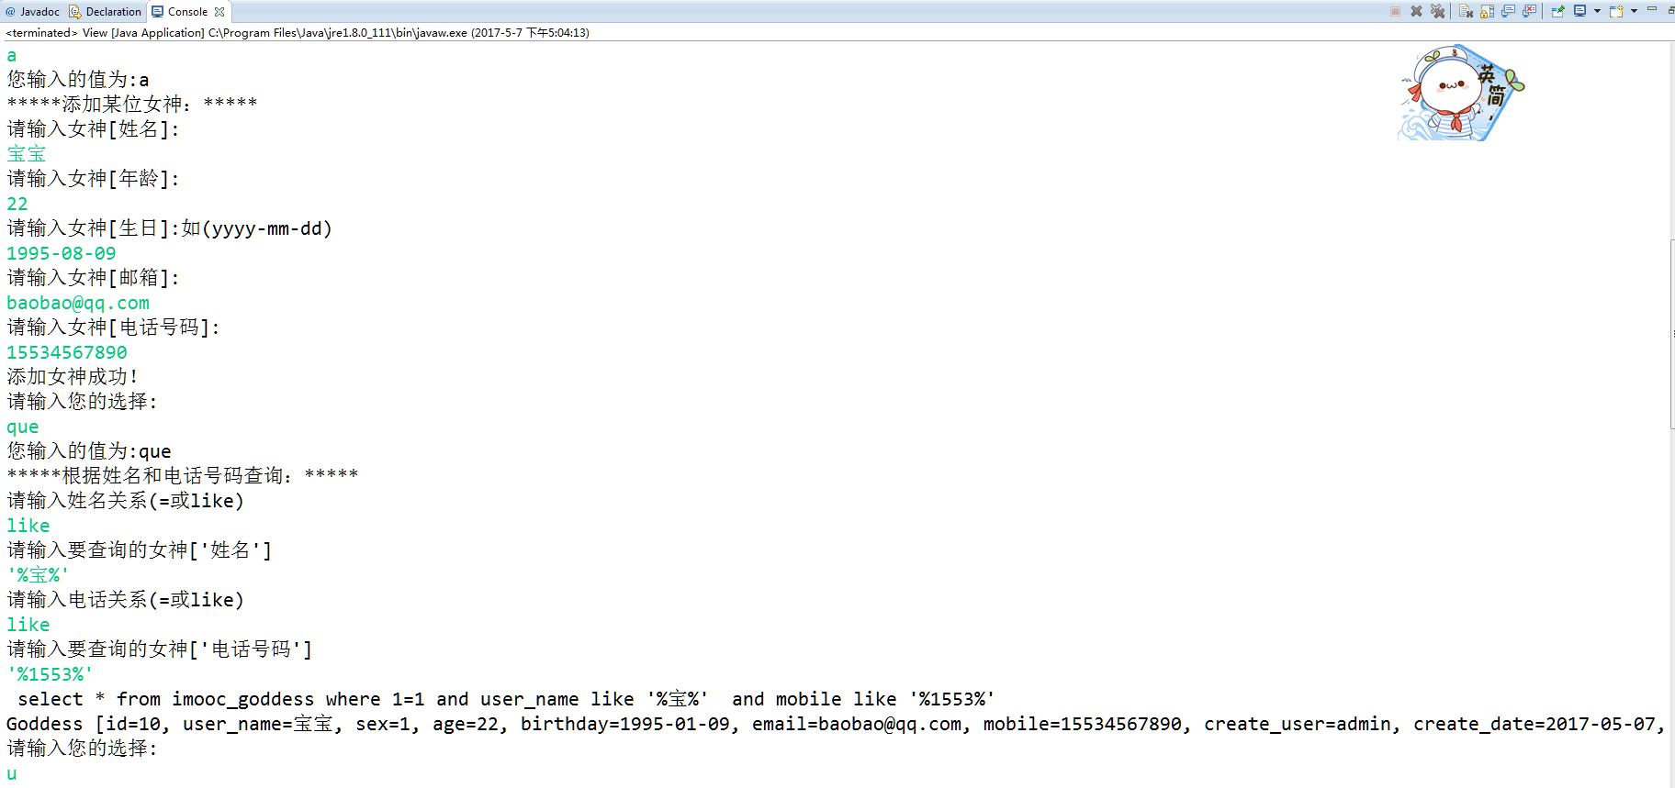Toggle Scroll Lock on the console

coord(1487,11)
